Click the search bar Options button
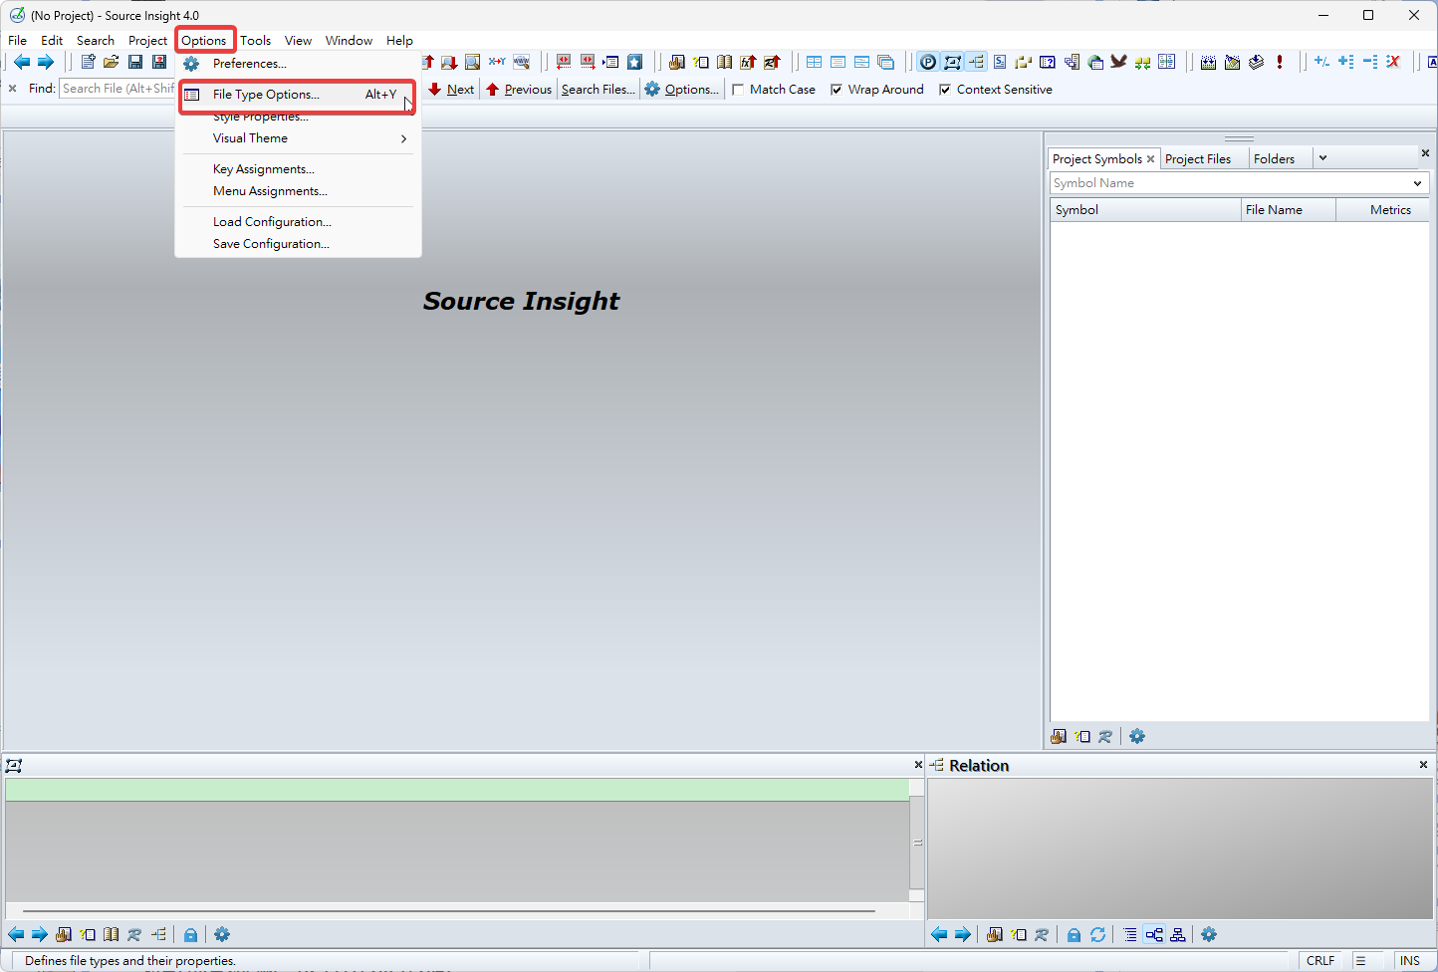 pos(682,90)
